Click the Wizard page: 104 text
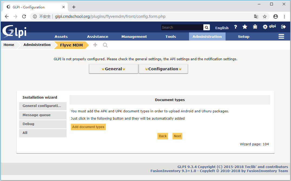The width and height of the screenshot is (291, 181). tap(254, 144)
